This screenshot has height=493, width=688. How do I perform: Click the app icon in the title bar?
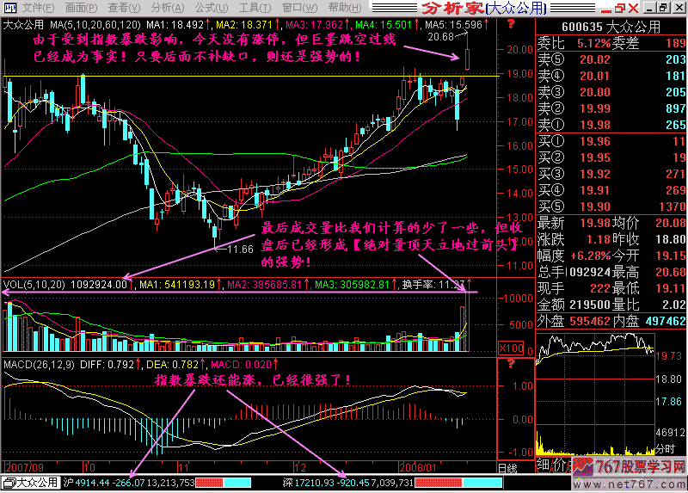7,8
